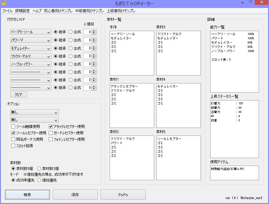Image resolution: width=269 pixels, height=204 pixels.
Task: Click price field for ベーアリ・ソール row
Action: tap(87, 32)
